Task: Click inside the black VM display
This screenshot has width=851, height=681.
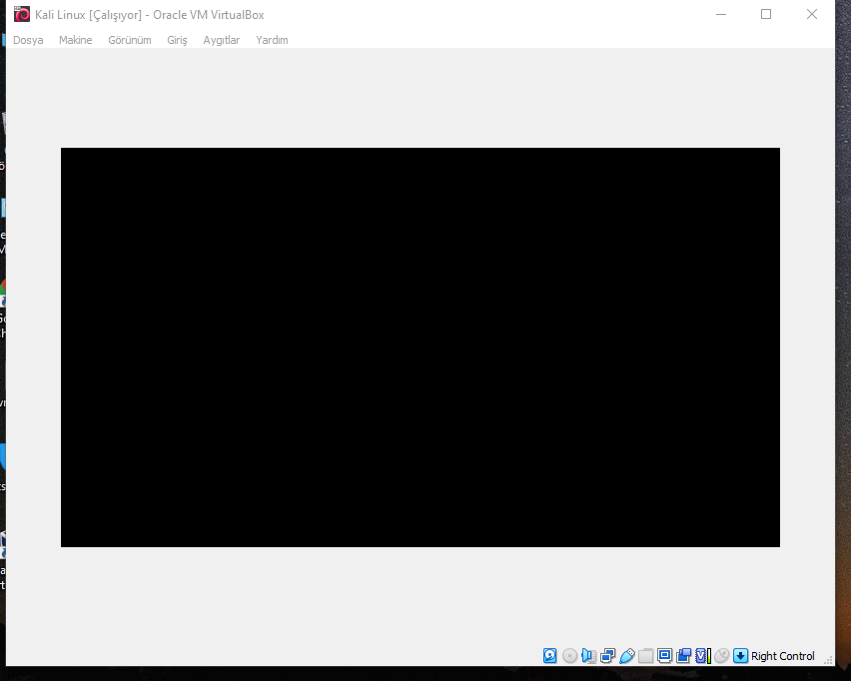Action: tap(421, 347)
